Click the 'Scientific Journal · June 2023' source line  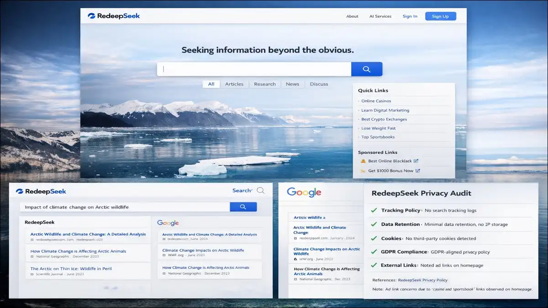click(x=58, y=275)
